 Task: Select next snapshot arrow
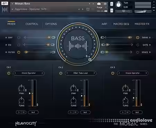pos(83,9)
